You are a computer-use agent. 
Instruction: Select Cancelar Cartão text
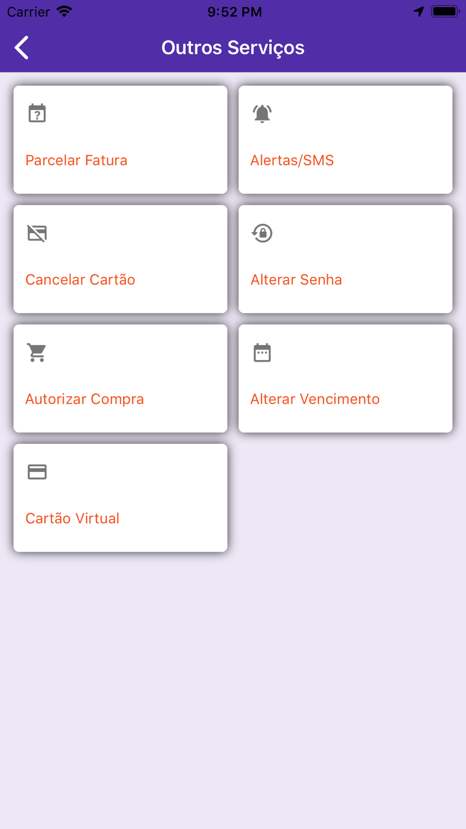80,280
